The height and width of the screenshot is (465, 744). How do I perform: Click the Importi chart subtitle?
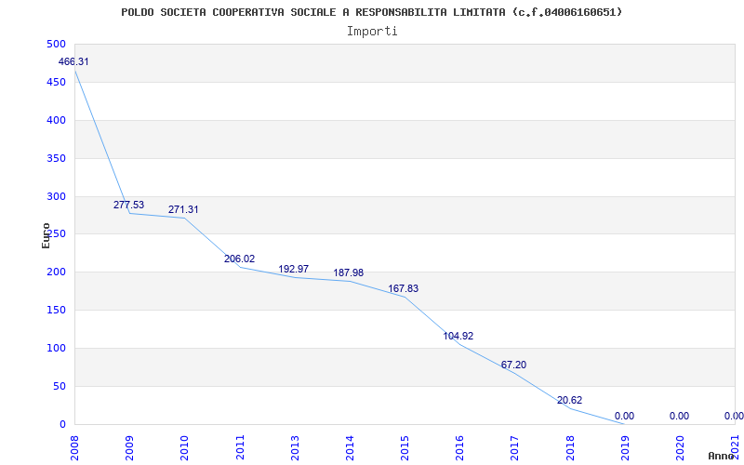tap(372, 32)
